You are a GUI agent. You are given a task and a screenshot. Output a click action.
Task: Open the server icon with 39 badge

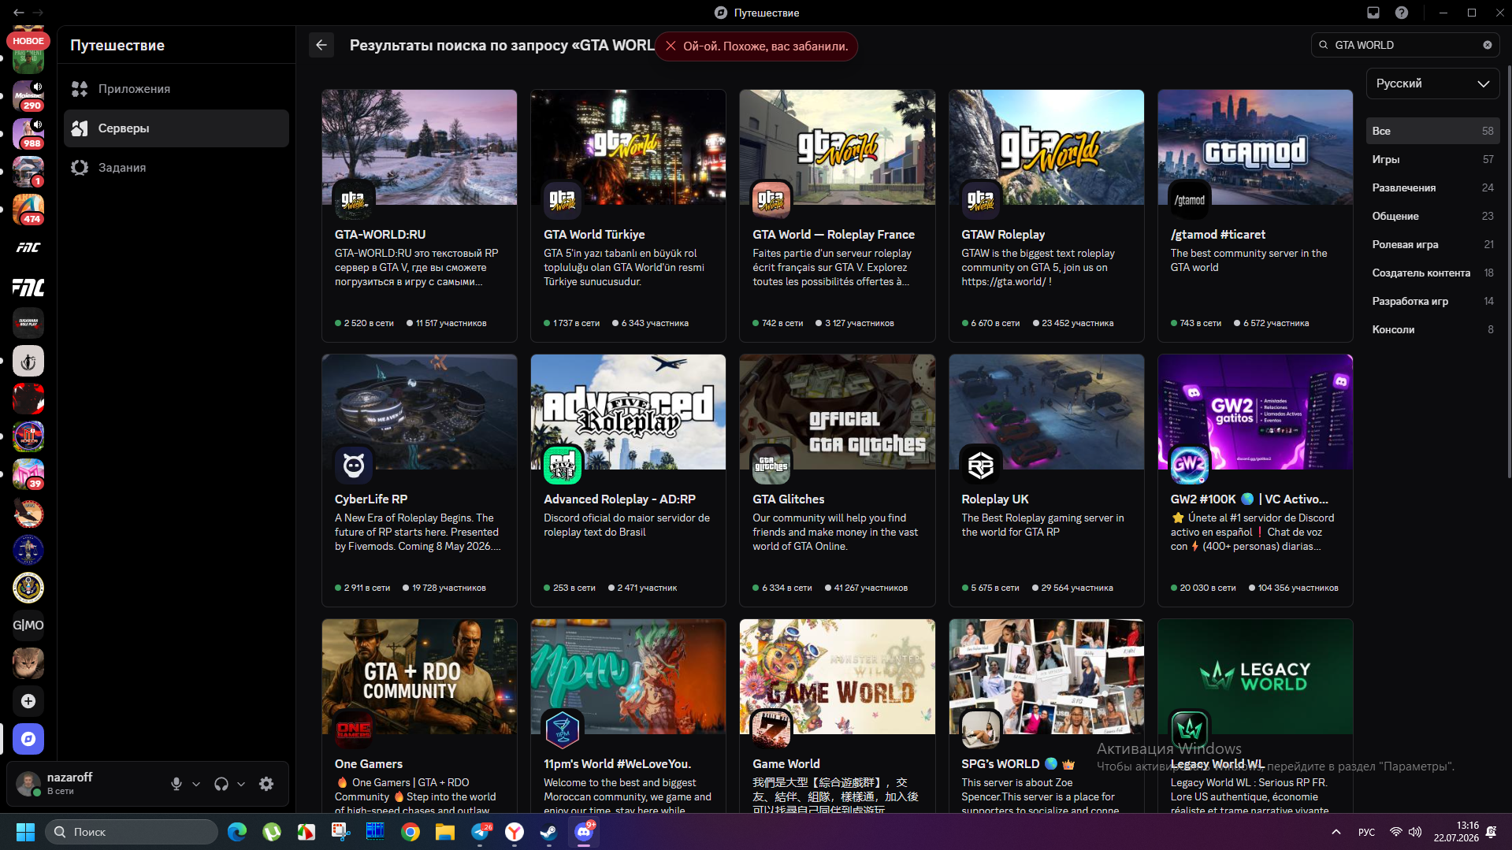28,474
